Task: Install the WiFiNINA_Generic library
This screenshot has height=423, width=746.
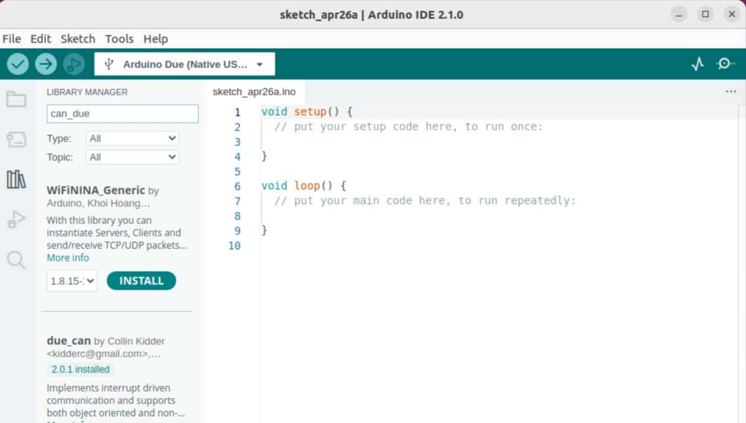Action: coord(141,280)
